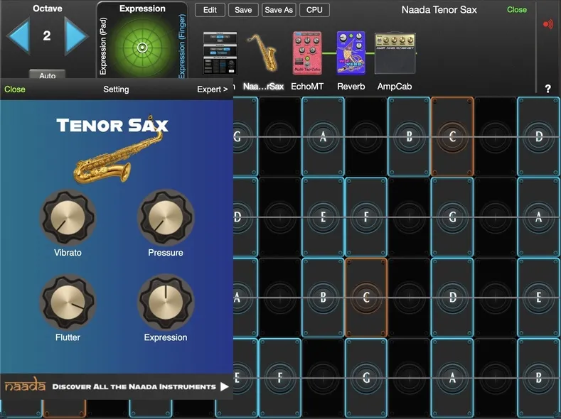Select the Naa...rSax saxophone module icon
Viewport: 561px width, 419px height.
coord(263,53)
